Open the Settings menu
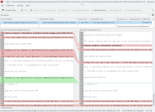 pos(20,5)
